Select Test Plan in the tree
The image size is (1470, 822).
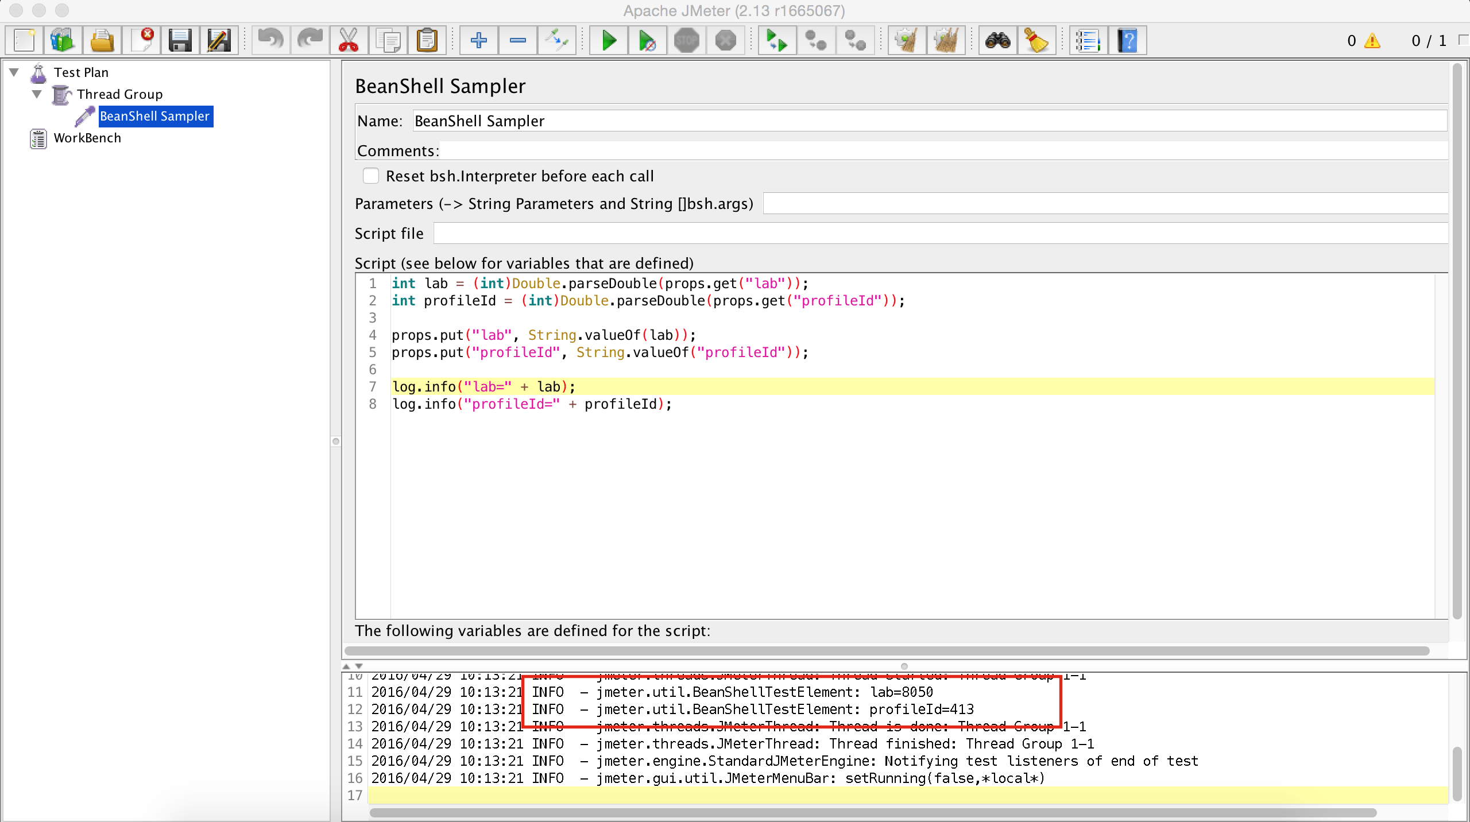tap(81, 72)
